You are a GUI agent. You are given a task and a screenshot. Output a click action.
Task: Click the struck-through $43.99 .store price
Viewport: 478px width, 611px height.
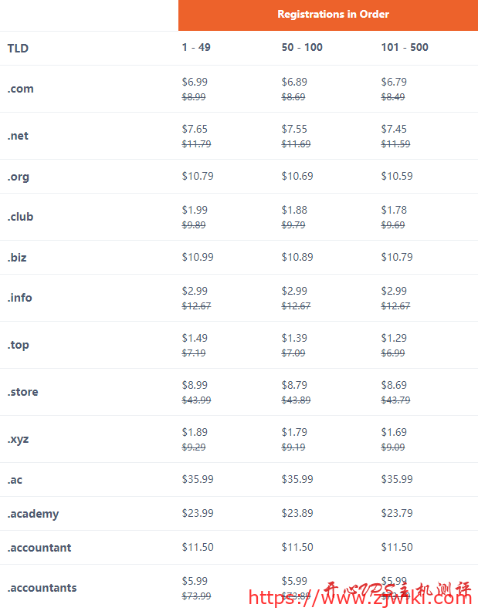tap(196, 400)
